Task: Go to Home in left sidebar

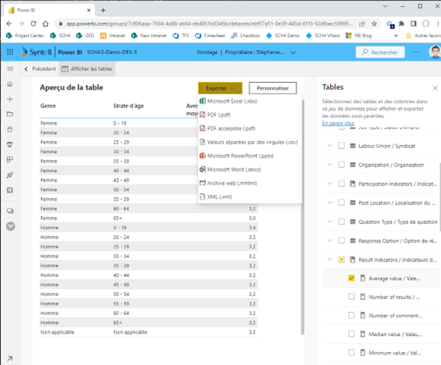Action: [x=10, y=84]
